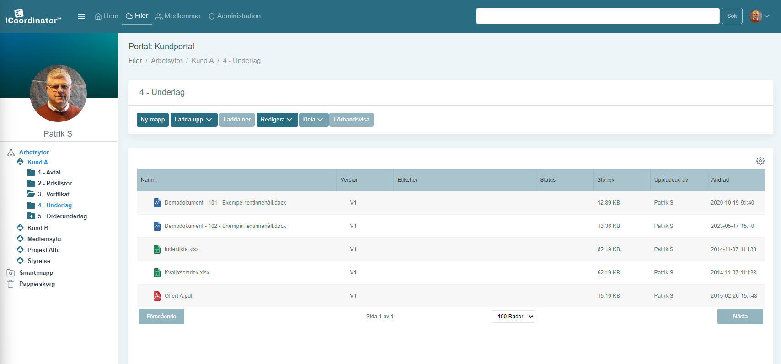Viewport: 781px width, 364px height.
Task: Open the Dela dropdown
Action: (314, 120)
